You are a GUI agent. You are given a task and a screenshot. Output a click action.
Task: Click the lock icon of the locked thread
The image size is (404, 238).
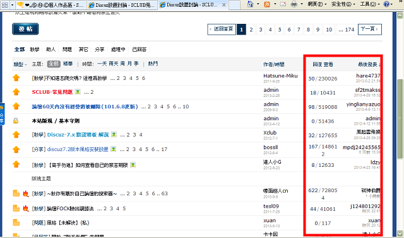16,120
